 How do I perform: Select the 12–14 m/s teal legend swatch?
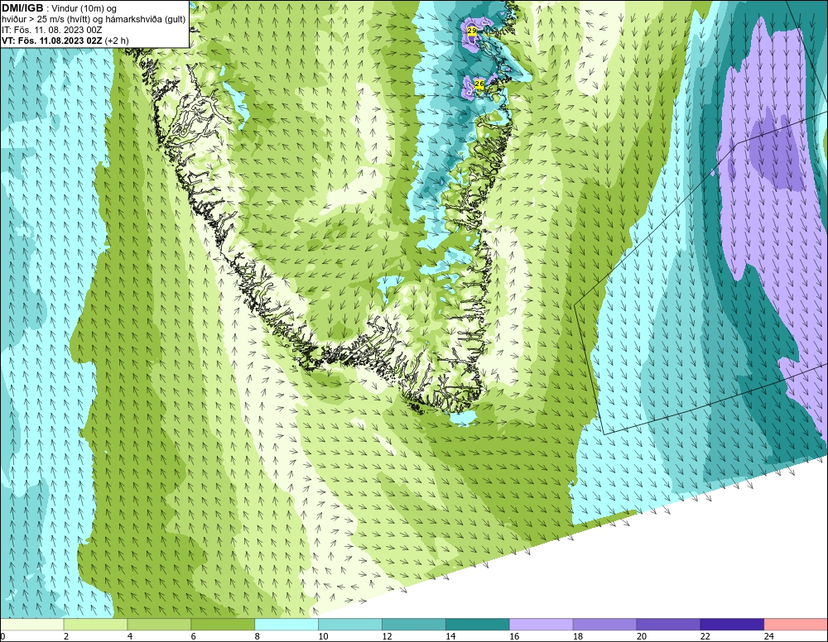click(x=414, y=625)
